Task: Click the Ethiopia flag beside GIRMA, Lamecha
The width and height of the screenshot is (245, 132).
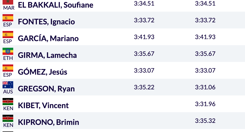Action: (8, 51)
